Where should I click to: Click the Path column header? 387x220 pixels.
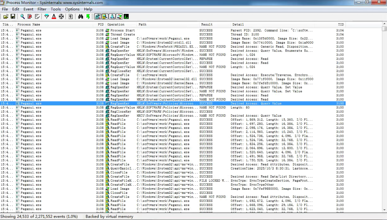(168, 24)
